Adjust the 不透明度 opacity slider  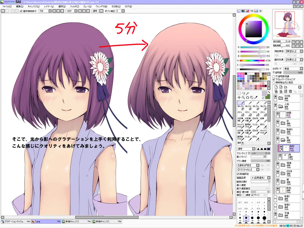pos(293,73)
